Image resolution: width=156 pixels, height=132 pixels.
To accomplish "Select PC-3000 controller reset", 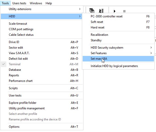I will pos(118,16).
